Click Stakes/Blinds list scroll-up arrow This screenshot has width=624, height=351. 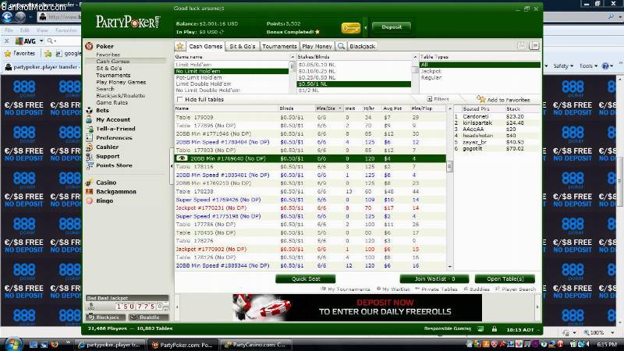click(x=415, y=57)
